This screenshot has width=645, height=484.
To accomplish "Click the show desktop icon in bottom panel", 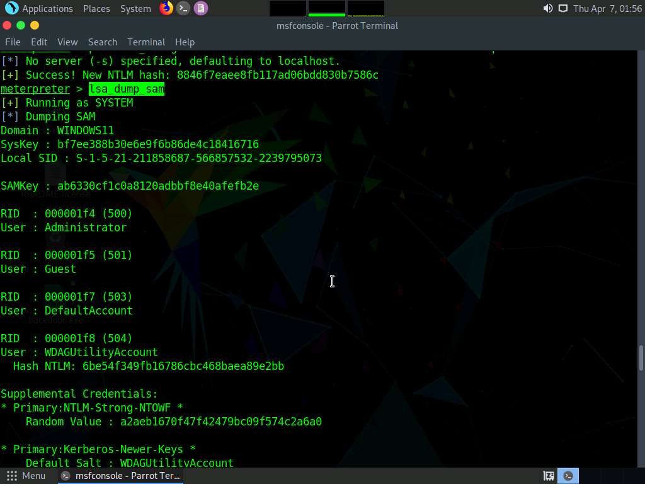I will [x=549, y=476].
